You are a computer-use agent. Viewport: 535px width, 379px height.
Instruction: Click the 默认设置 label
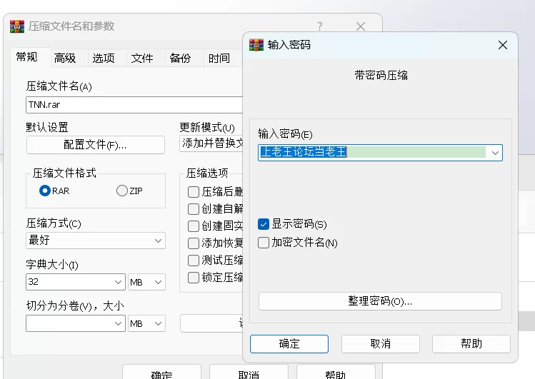[47, 127]
